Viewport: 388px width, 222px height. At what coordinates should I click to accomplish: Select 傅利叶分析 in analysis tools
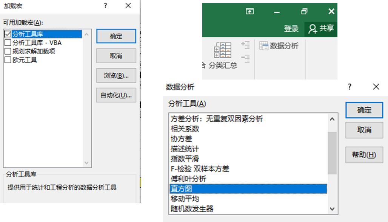[x=248, y=179]
